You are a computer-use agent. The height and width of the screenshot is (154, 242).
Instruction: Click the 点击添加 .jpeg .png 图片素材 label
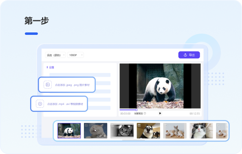click(72, 85)
